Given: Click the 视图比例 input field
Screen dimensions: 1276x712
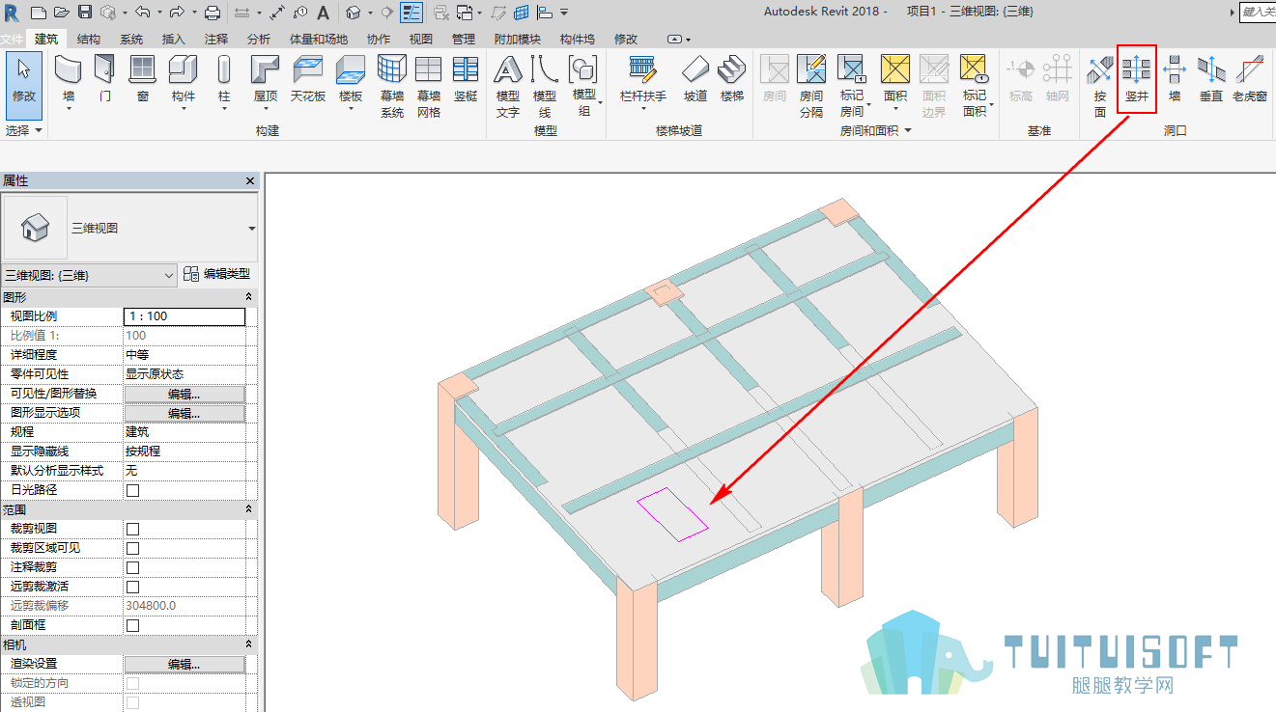Looking at the screenshot, I should 184,316.
